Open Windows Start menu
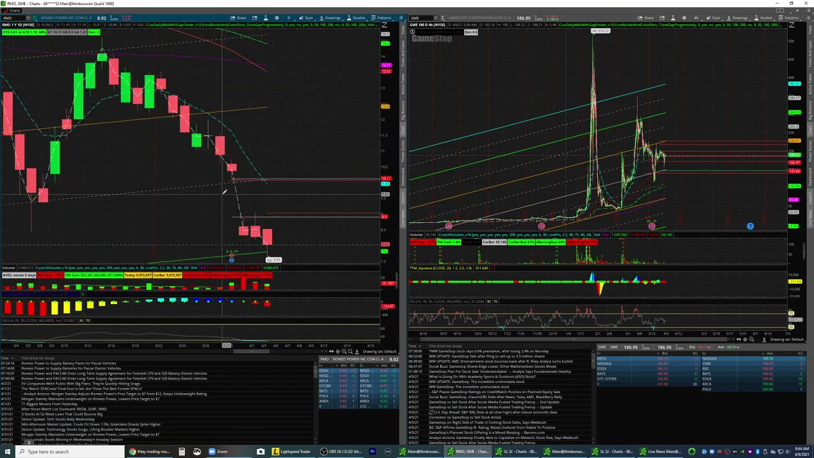814x458 pixels. point(8,452)
